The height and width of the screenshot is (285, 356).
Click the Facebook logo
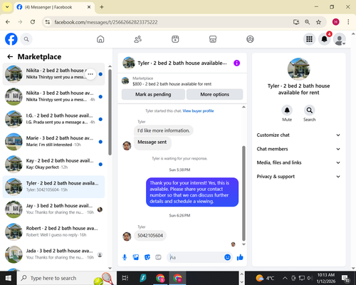tap(11, 39)
